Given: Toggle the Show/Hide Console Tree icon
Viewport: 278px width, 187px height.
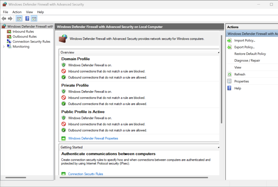Looking at the screenshot, I should click(x=19, y=18).
